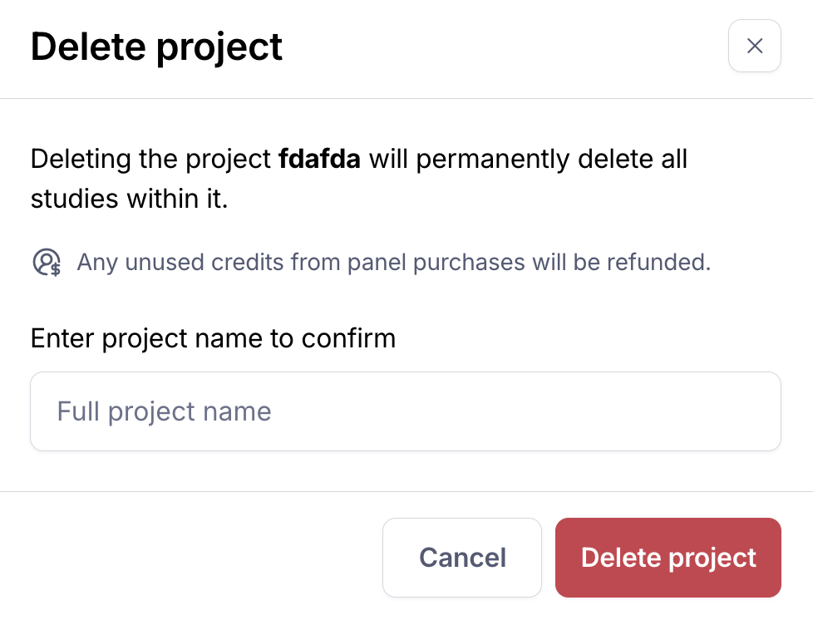Select the user dollar icon beside refund note
Screen dimensions: 813x620
coord(47,263)
